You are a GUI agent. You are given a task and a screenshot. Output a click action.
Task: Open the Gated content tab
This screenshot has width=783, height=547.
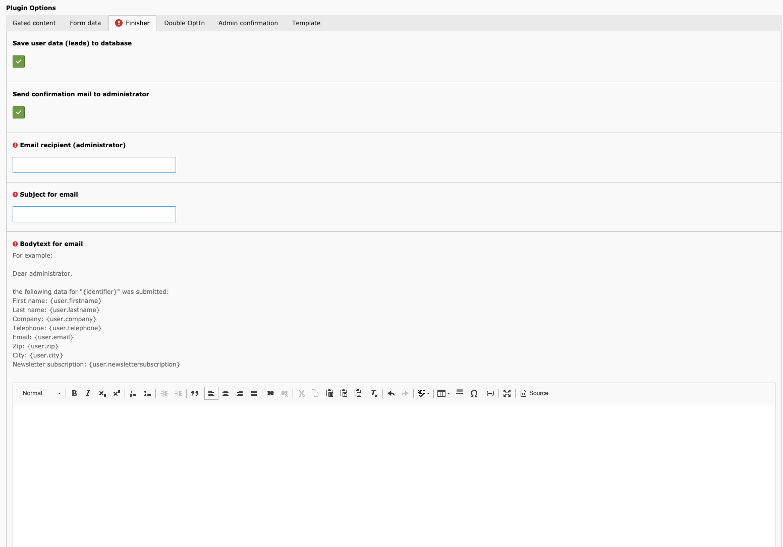click(x=34, y=23)
